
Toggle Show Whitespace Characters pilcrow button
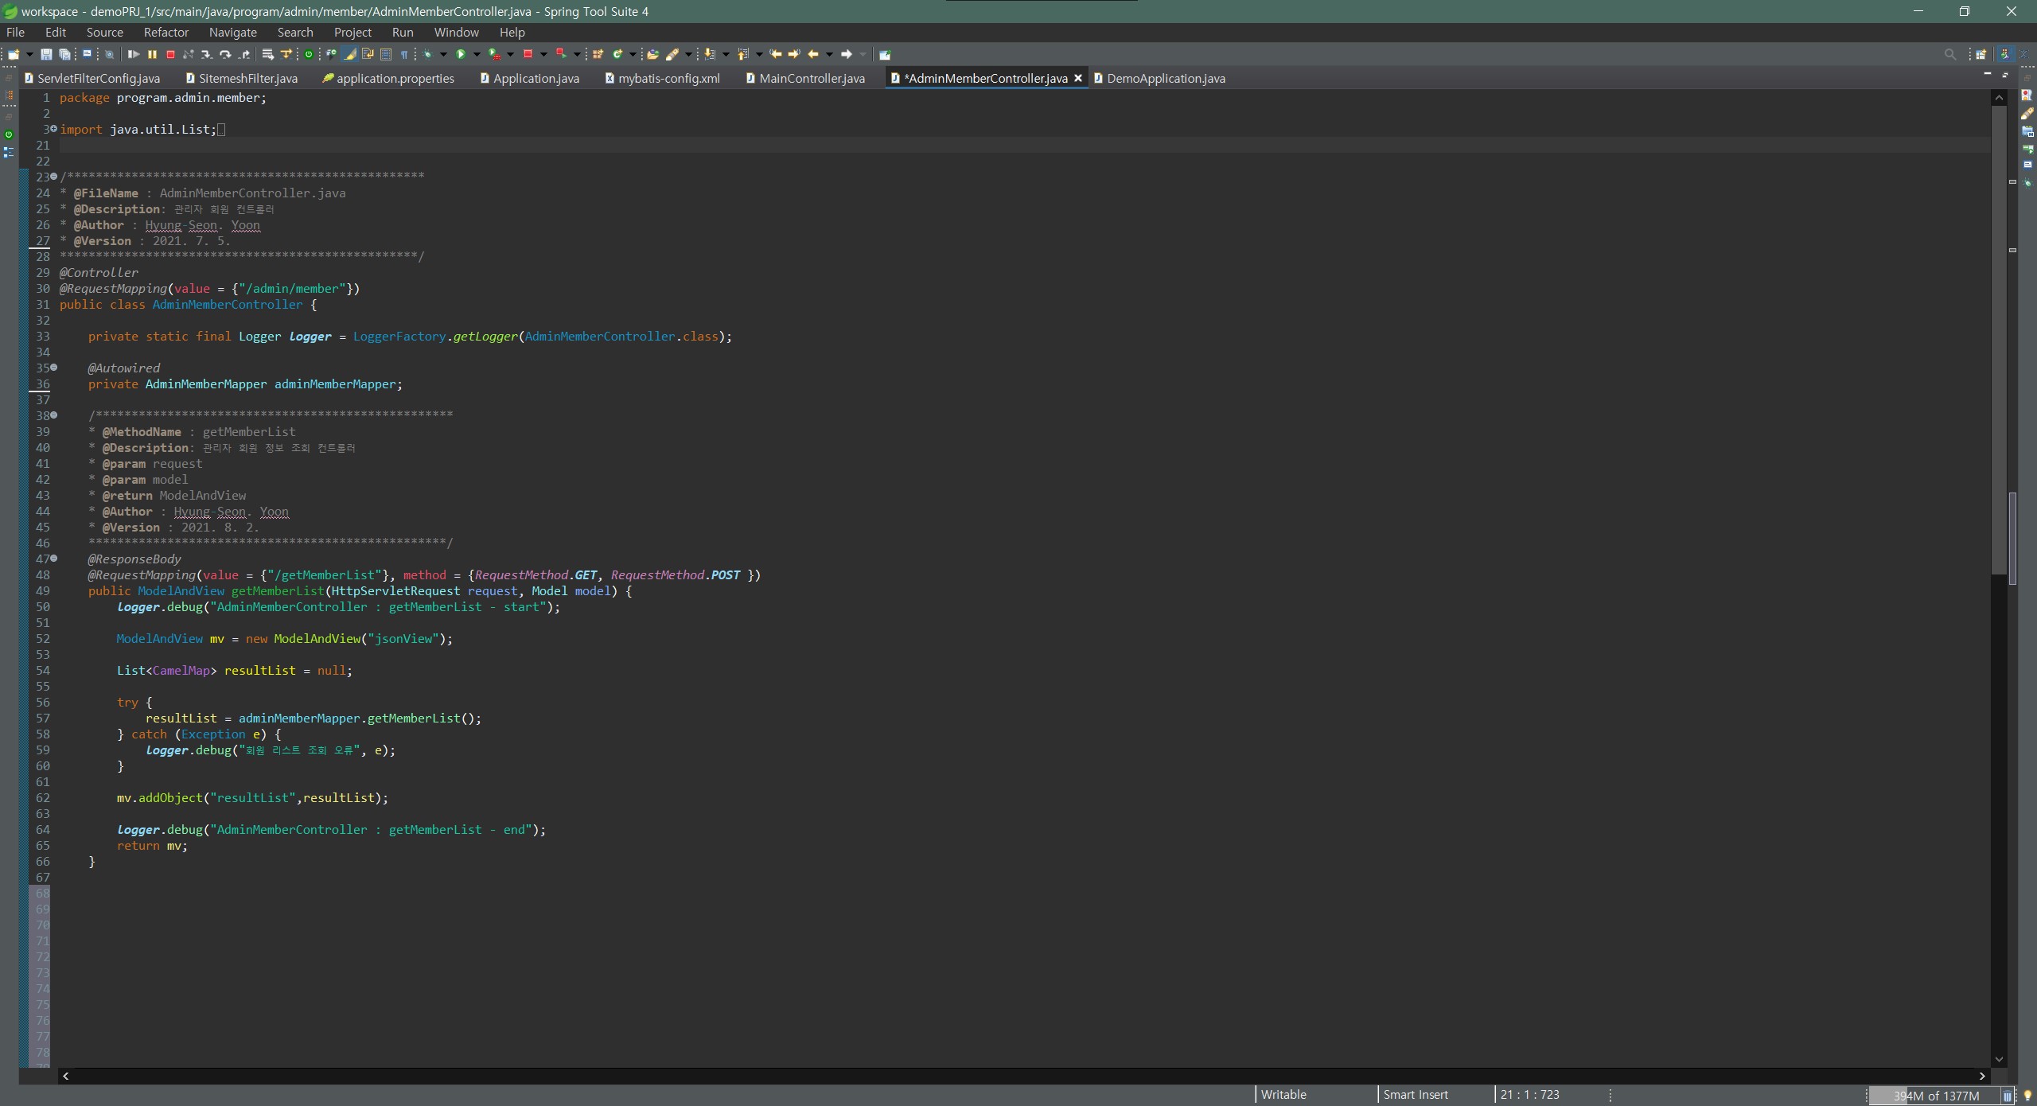tap(404, 54)
